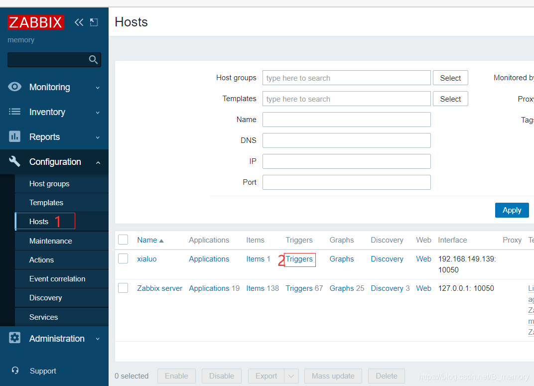Focus the DNS filter field

click(346, 140)
